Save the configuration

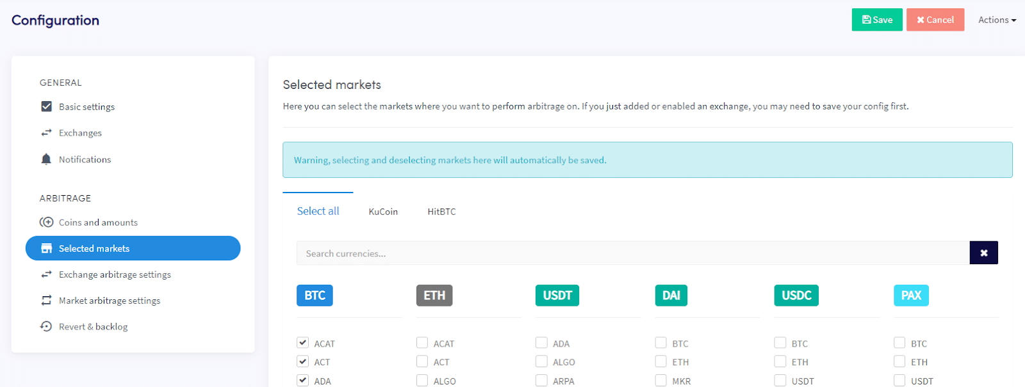pos(877,20)
